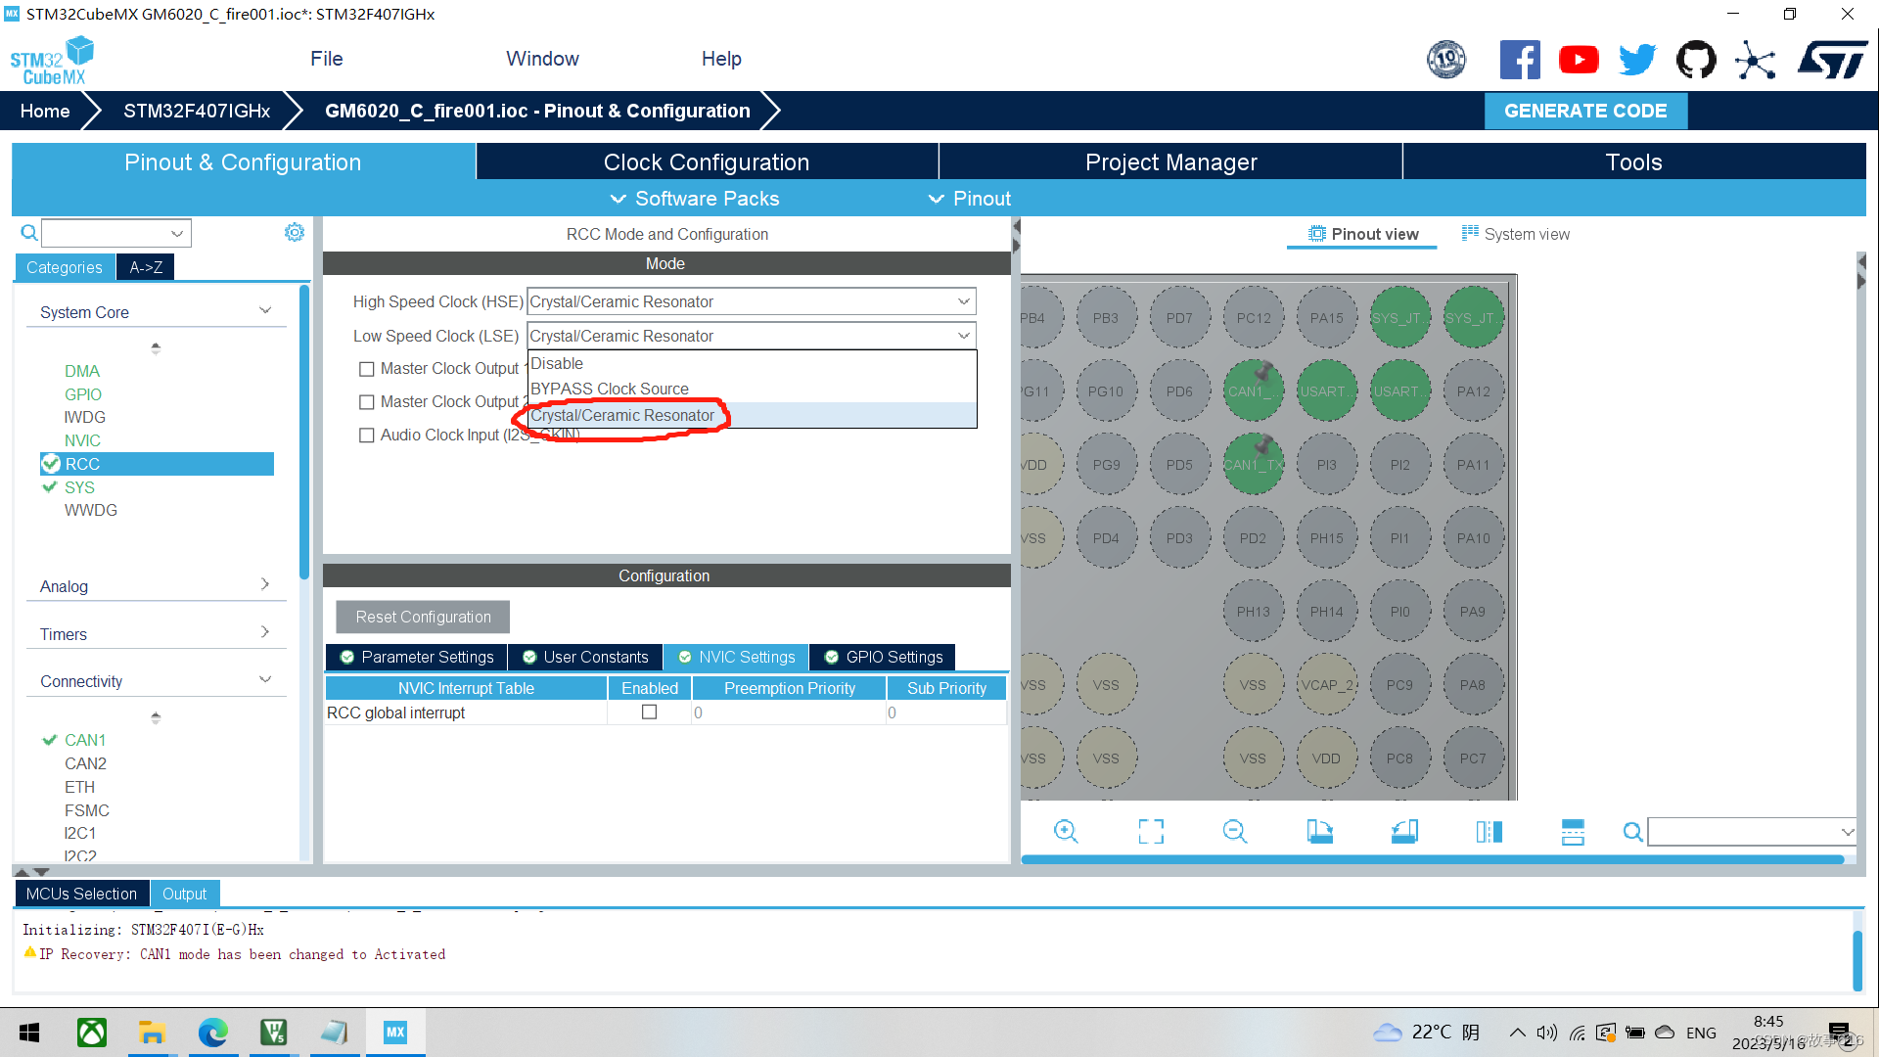1879x1057 pixels.
Task: Open the YouTube icon link
Action: (x=1579, y=60)
